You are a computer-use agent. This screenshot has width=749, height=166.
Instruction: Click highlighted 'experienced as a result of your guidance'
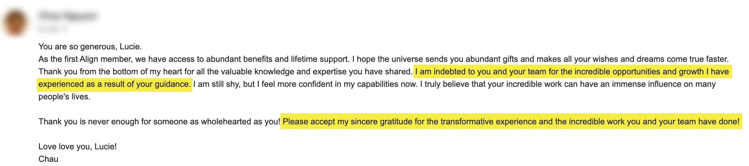(114, 84)
